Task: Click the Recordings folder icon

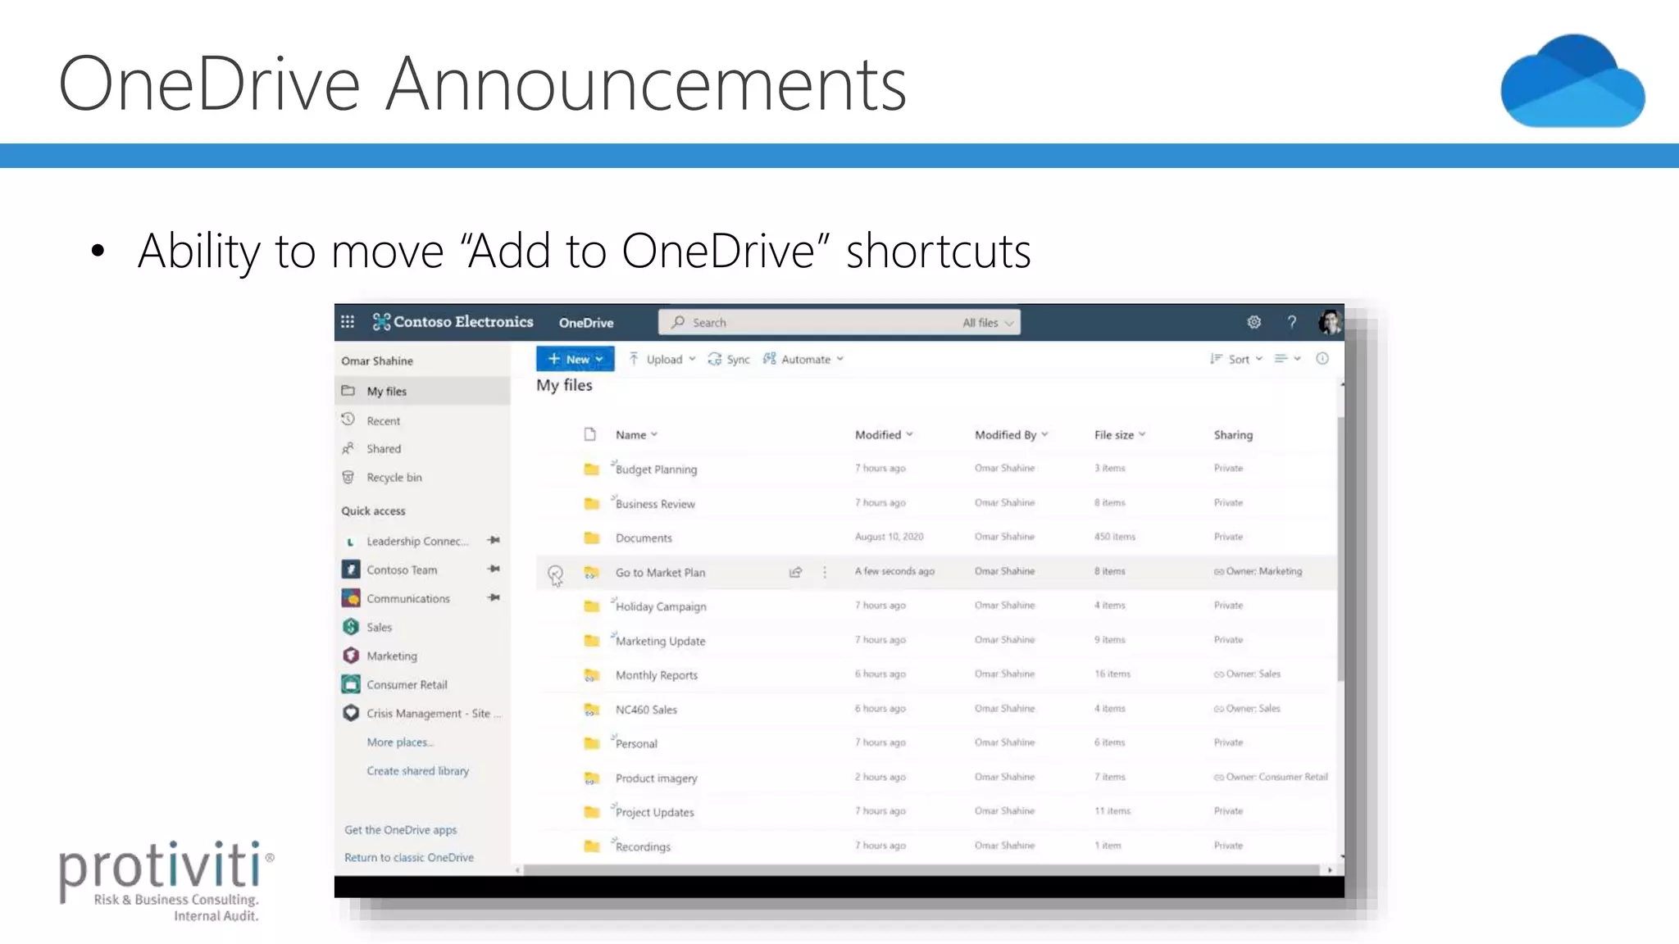Action: point(591,846)
